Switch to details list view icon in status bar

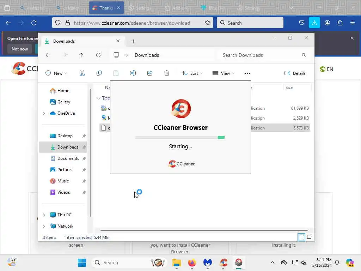(x=302, y=237)
